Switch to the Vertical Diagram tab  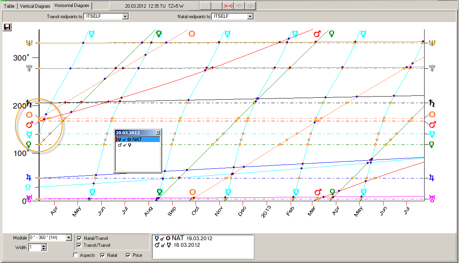point(35,6)
